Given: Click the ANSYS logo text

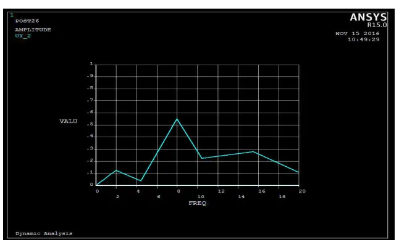Looking at the screenshot, I should point(368,17).
